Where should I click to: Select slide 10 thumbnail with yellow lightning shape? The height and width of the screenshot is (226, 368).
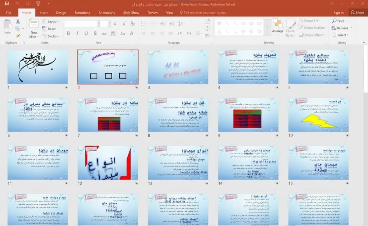[x=318, y=115]
